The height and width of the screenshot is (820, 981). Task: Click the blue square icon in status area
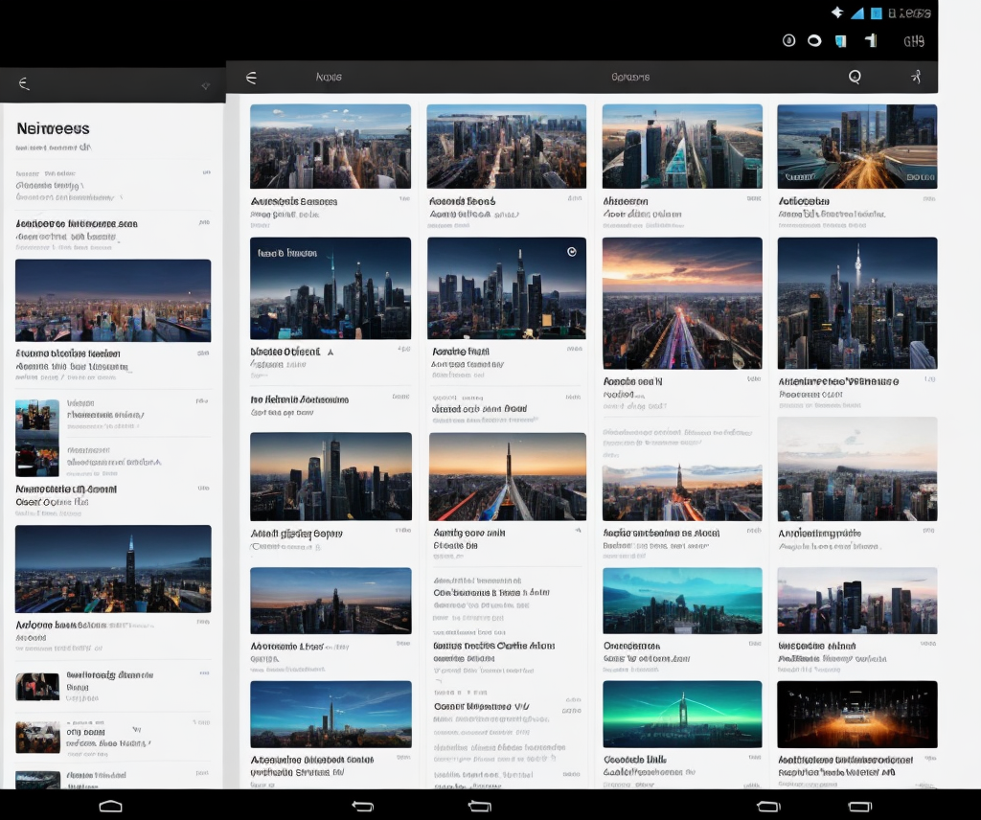coord(876,13)
